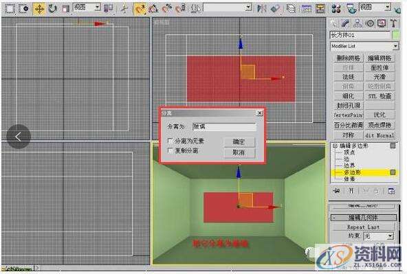The image size is (407, 274).
Task: Click the 删除网格 modifier button
Action: (x=348, y=58)
